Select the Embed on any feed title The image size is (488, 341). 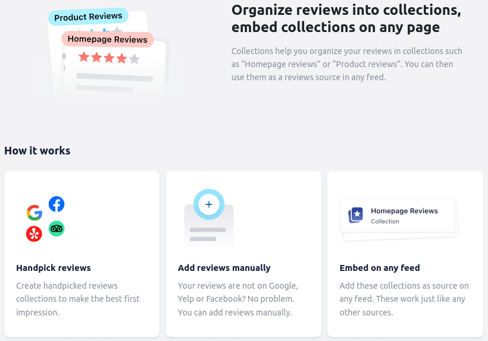point(380,268)
